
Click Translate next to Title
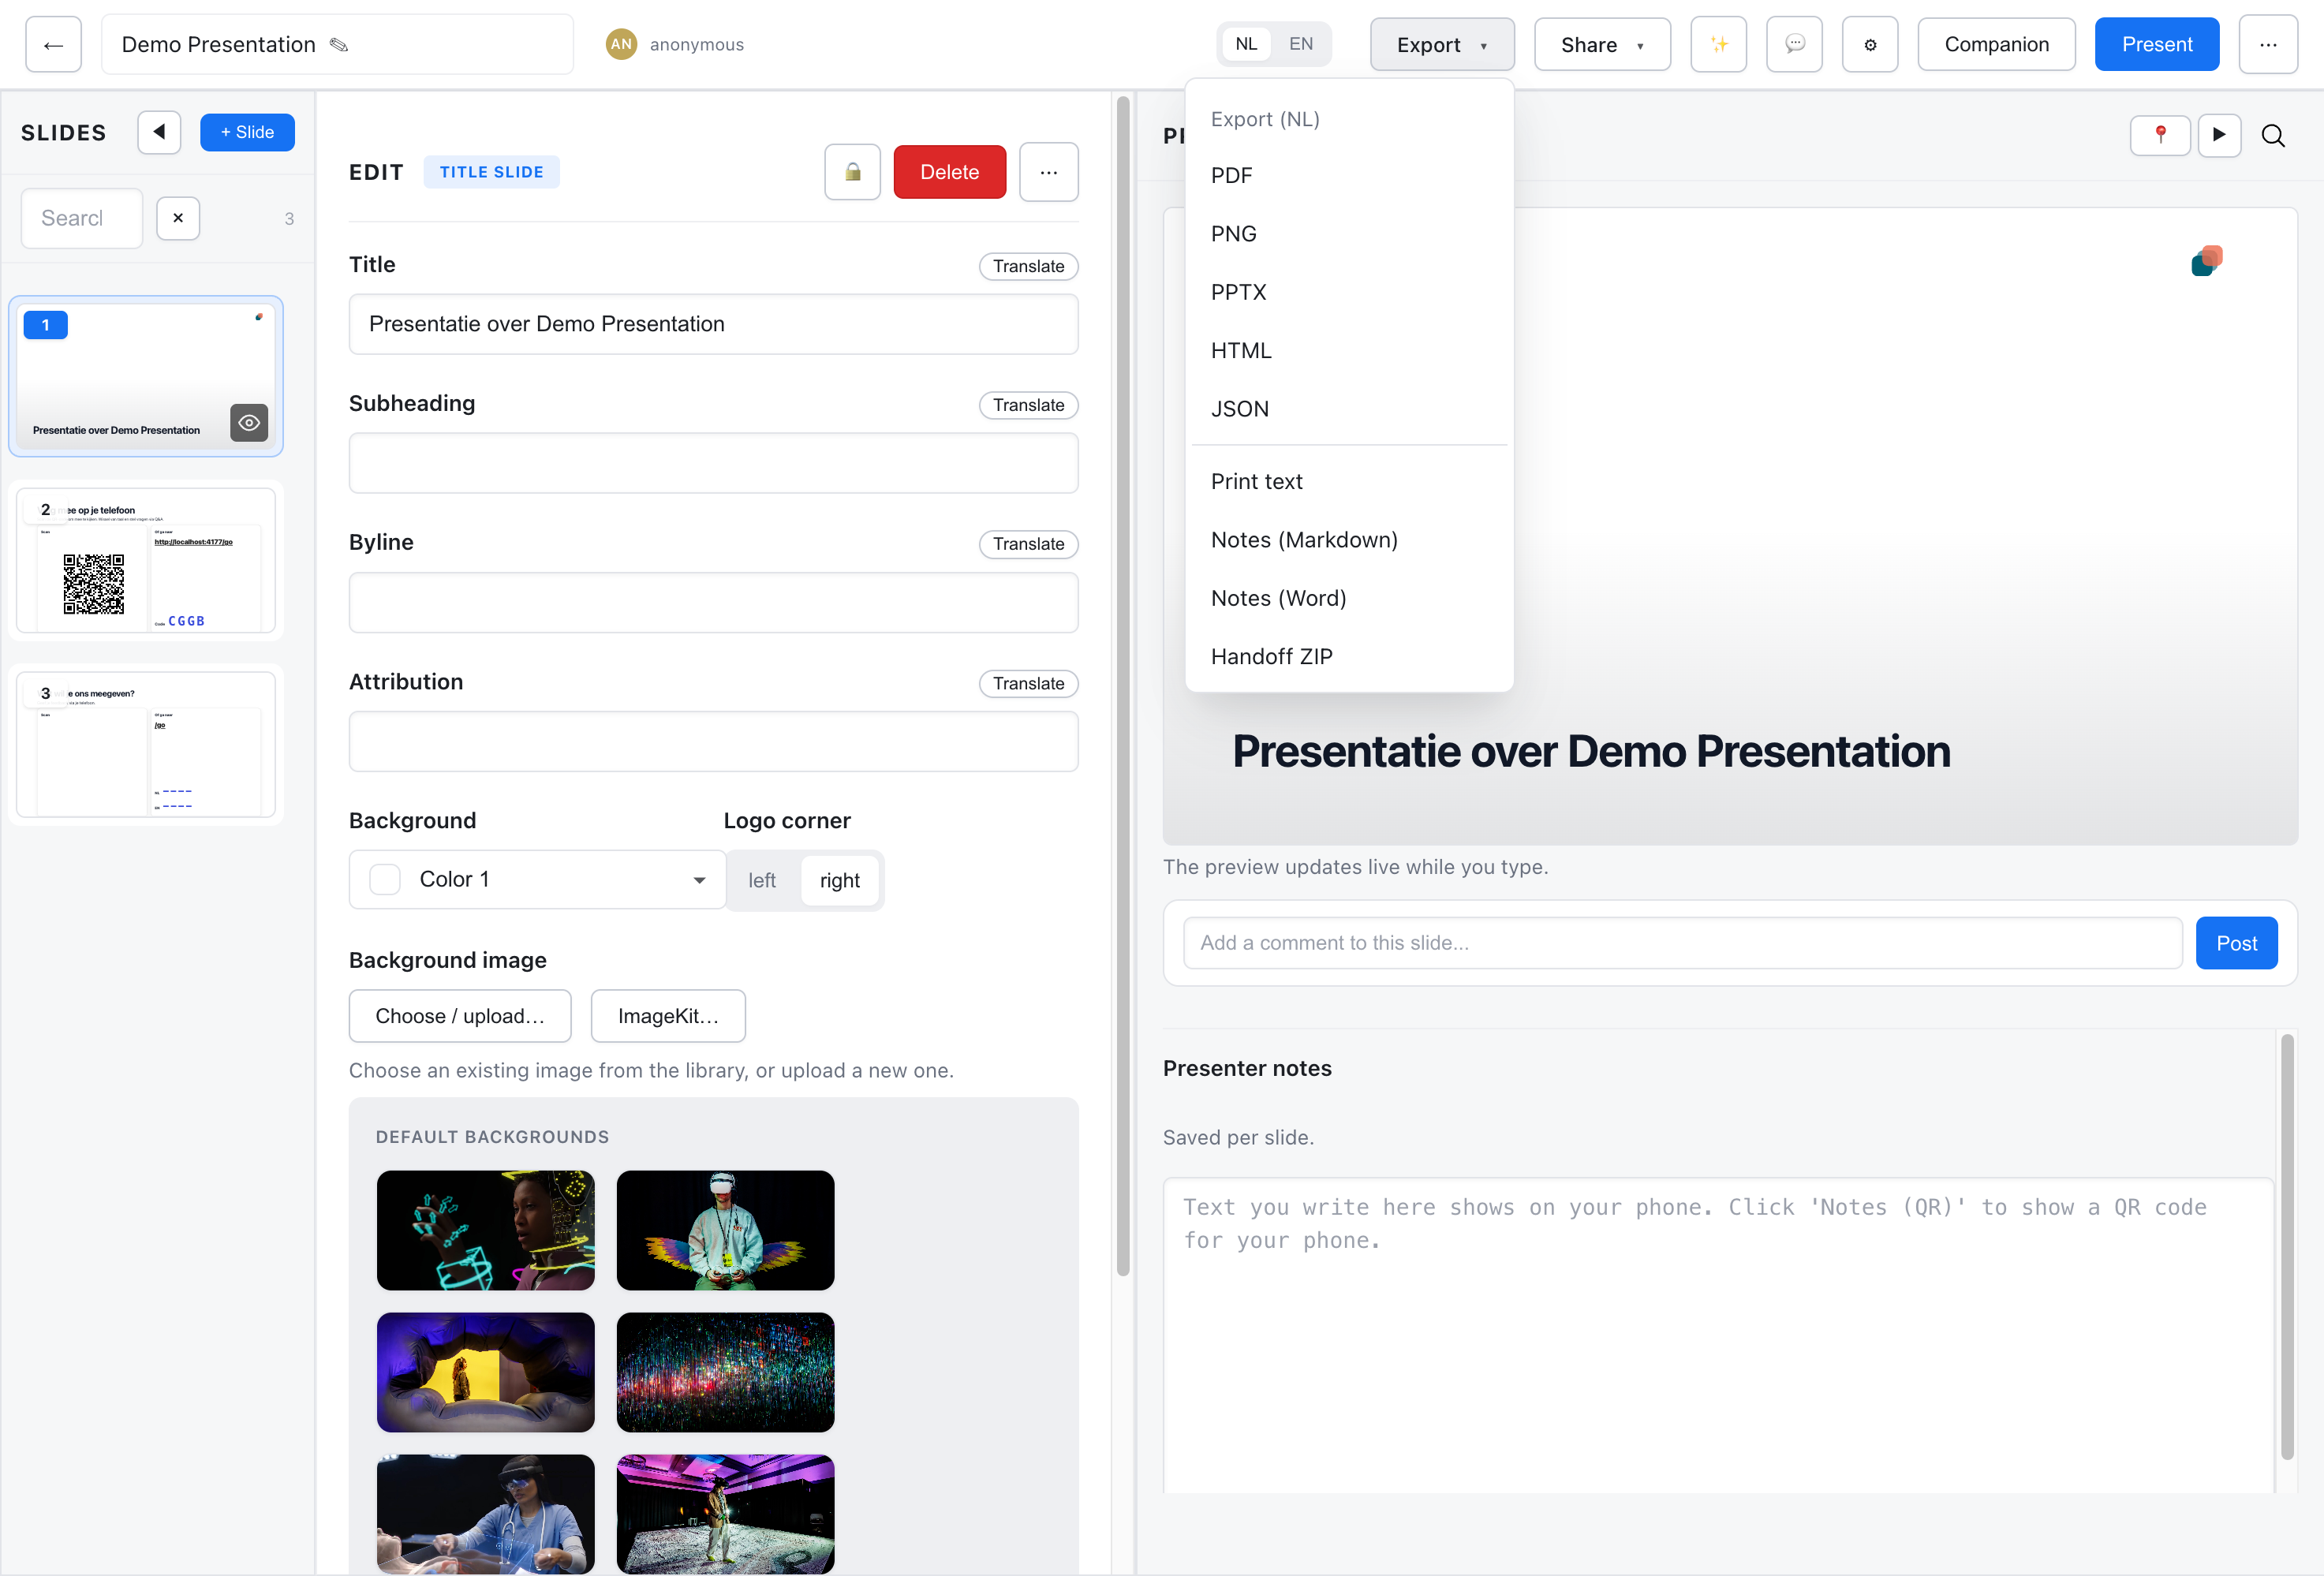pyautogui.click(x=1028, y=266)
